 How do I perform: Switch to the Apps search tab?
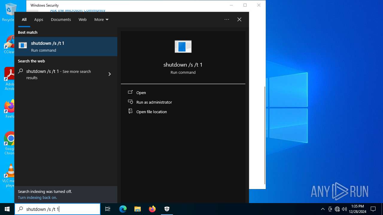[39, 19]
